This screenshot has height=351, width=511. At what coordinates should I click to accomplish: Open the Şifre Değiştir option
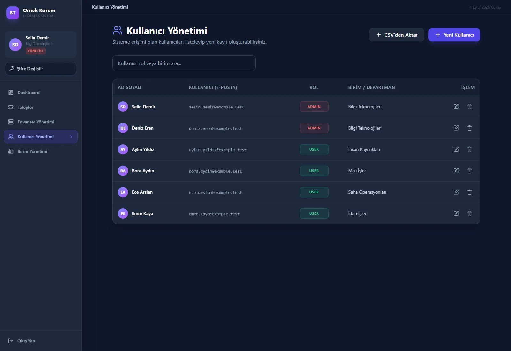[x=41, y=69]
